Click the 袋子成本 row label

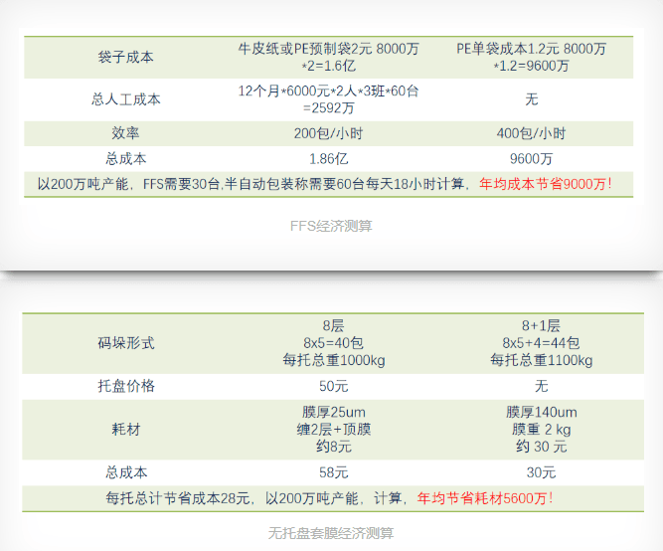[x=126, y=58]
